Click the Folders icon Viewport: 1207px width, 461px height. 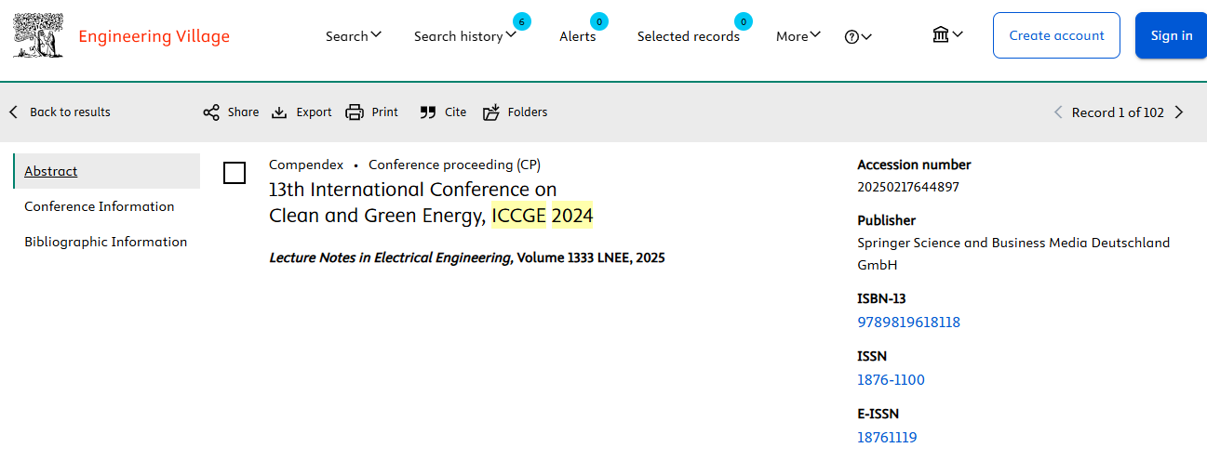pos(491,112)
